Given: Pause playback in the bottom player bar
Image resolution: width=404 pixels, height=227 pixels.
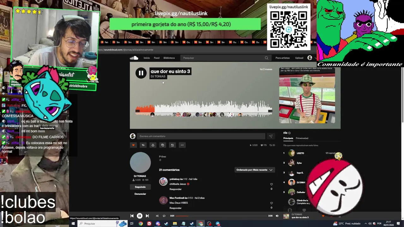Looking at the screenshot, I should point(140,216).
